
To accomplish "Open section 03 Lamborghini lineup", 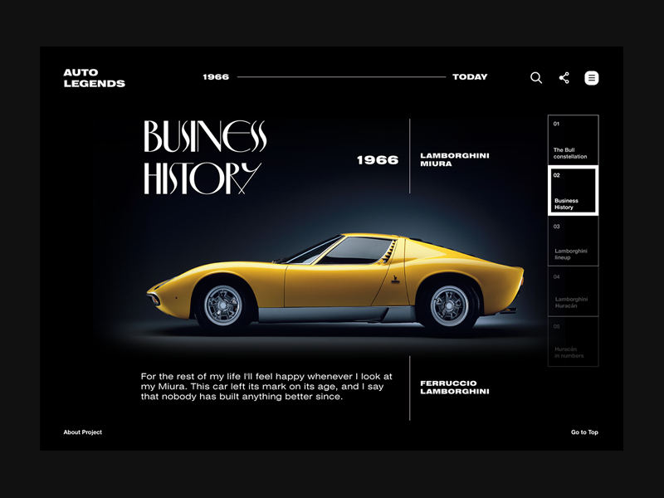I will (x=573, y=241).
